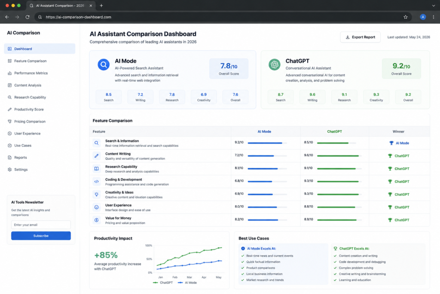Click the Subscribe button

(x=41, y=236)
